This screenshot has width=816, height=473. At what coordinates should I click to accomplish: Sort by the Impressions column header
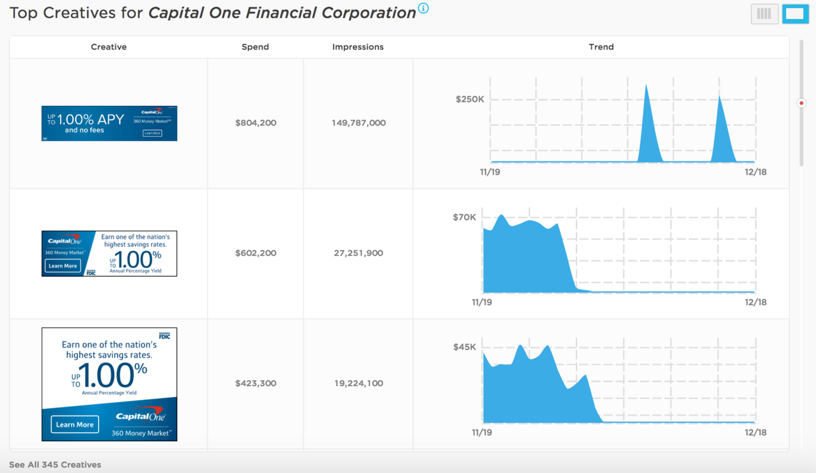(358, 47)
